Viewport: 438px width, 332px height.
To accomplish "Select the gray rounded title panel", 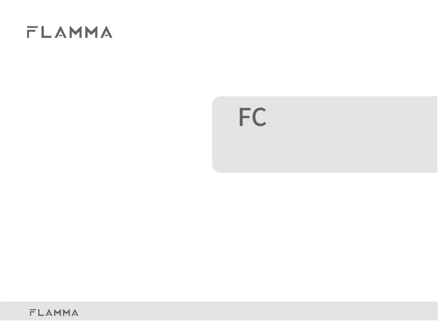I will point(325,135).
